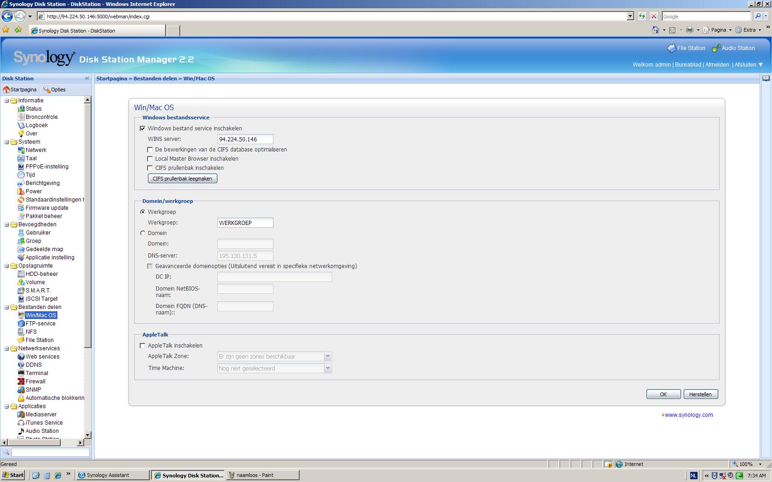Select the Werkgroep radio button
772x482 pixels.
point(142,212)
